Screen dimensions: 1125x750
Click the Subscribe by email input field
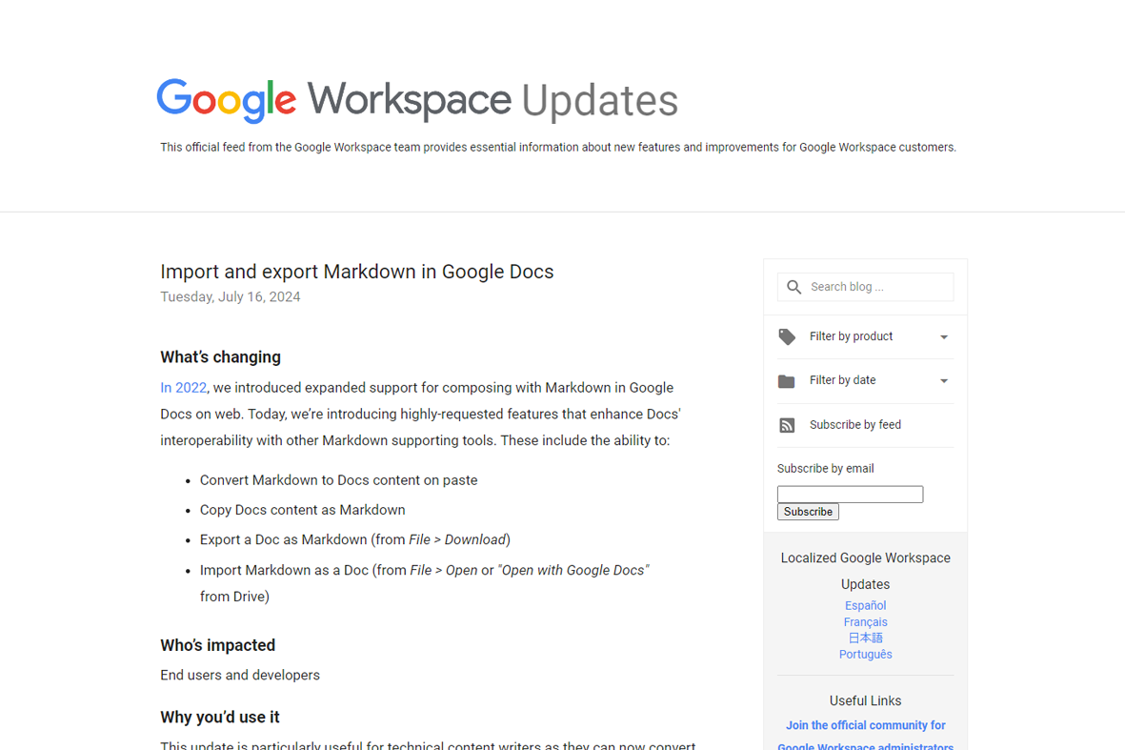click(850, 494)
